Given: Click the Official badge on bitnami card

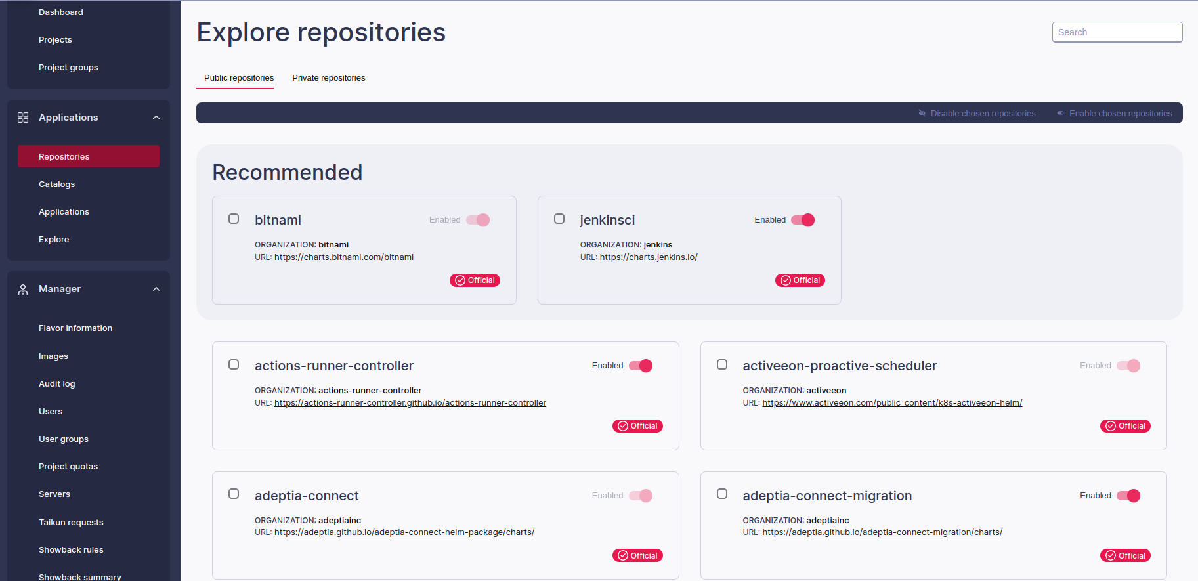Looking at the screenshot, I should [x=475, y=280].
